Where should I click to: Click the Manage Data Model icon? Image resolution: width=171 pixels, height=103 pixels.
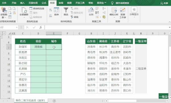point(104,17)
